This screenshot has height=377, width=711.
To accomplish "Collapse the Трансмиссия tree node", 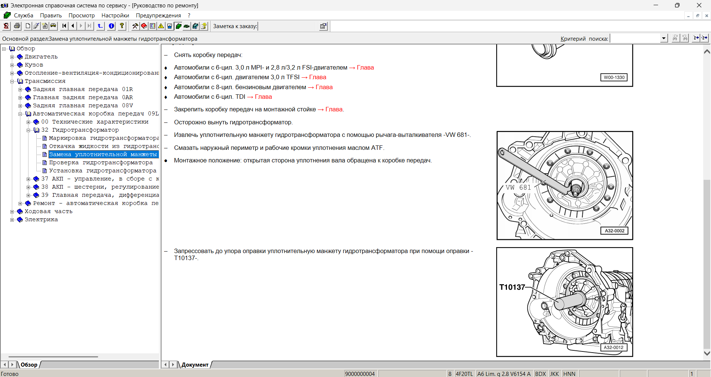I will (12, 81).
